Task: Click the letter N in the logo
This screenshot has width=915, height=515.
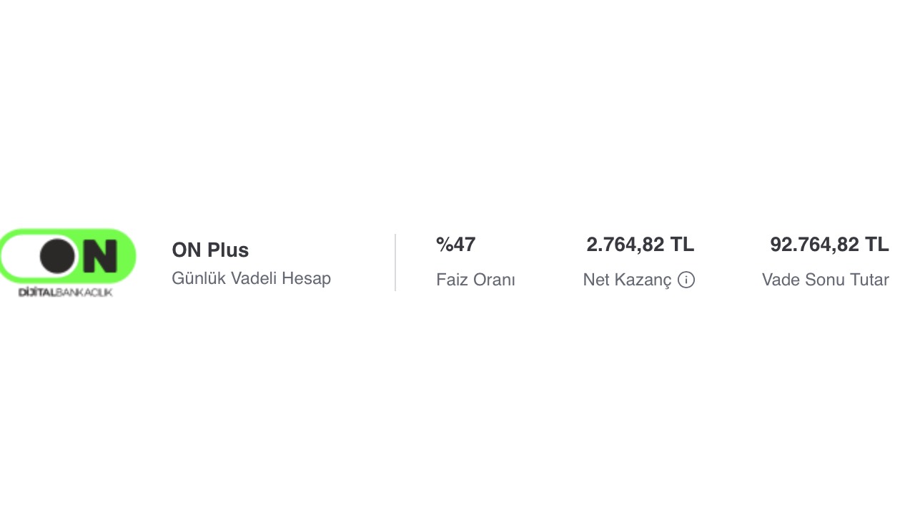Action: coord(99,256)
